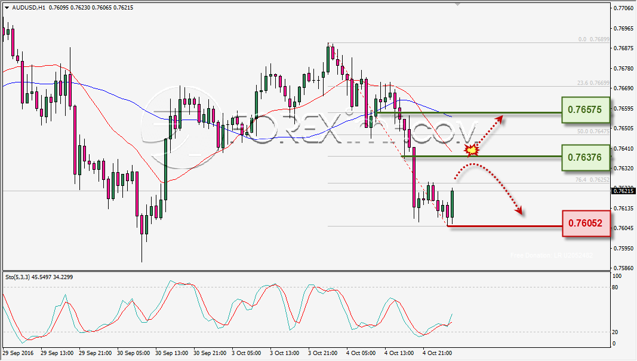Click the 0.76045 price axis label
The width and height of the screenshot is (637, 361).
click(x=624, y=228)
